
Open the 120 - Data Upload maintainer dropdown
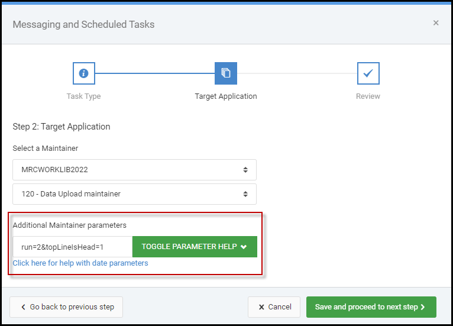(134, 194)
